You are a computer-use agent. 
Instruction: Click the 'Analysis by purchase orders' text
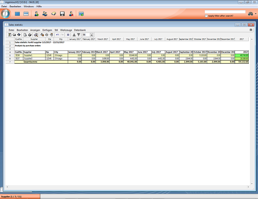tap(28, 46)
